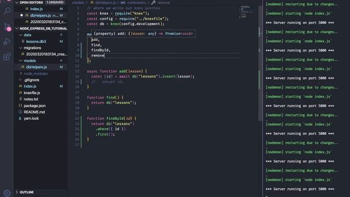Open the Source Control view

(x=7, y=27)
